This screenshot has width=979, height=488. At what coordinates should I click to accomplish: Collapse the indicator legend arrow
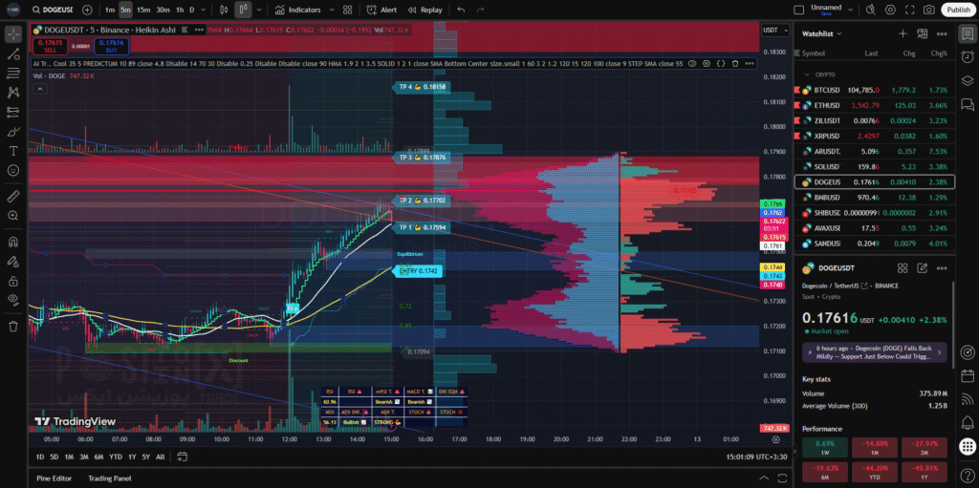[x=39, y=89]
